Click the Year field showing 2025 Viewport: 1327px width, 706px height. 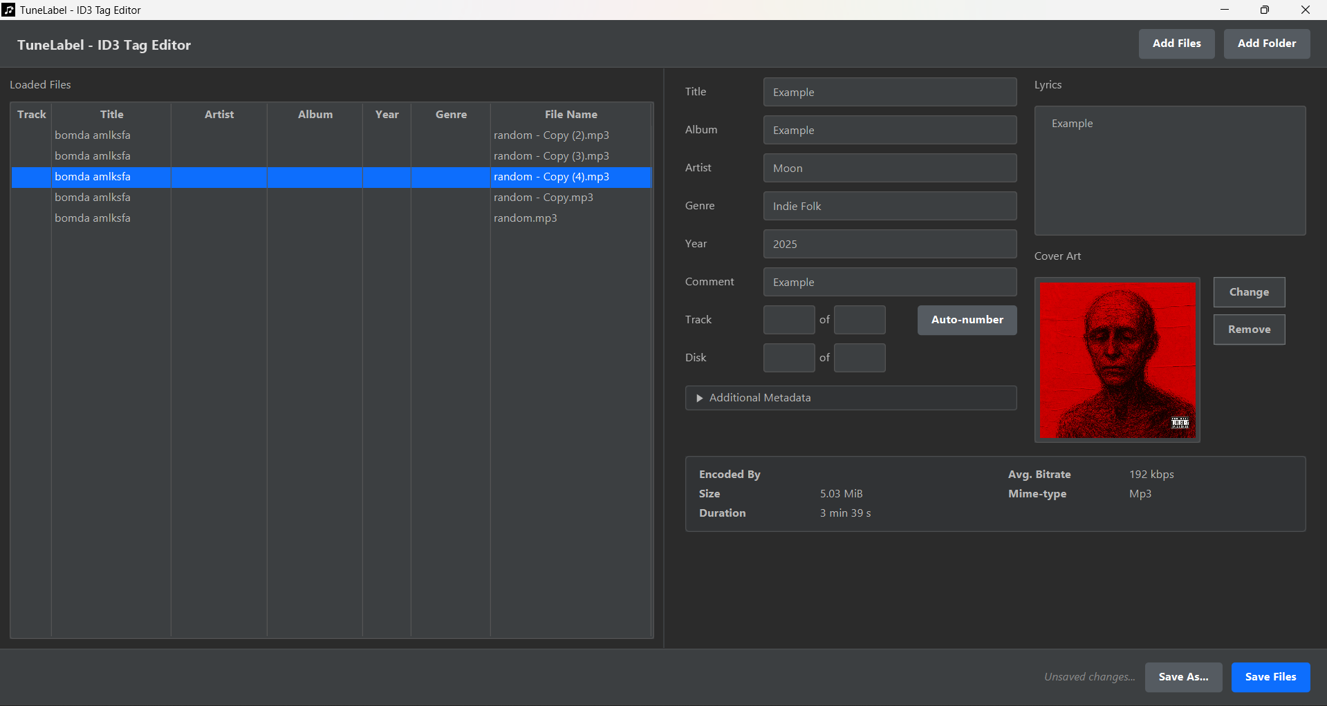[x=889, y=245]
